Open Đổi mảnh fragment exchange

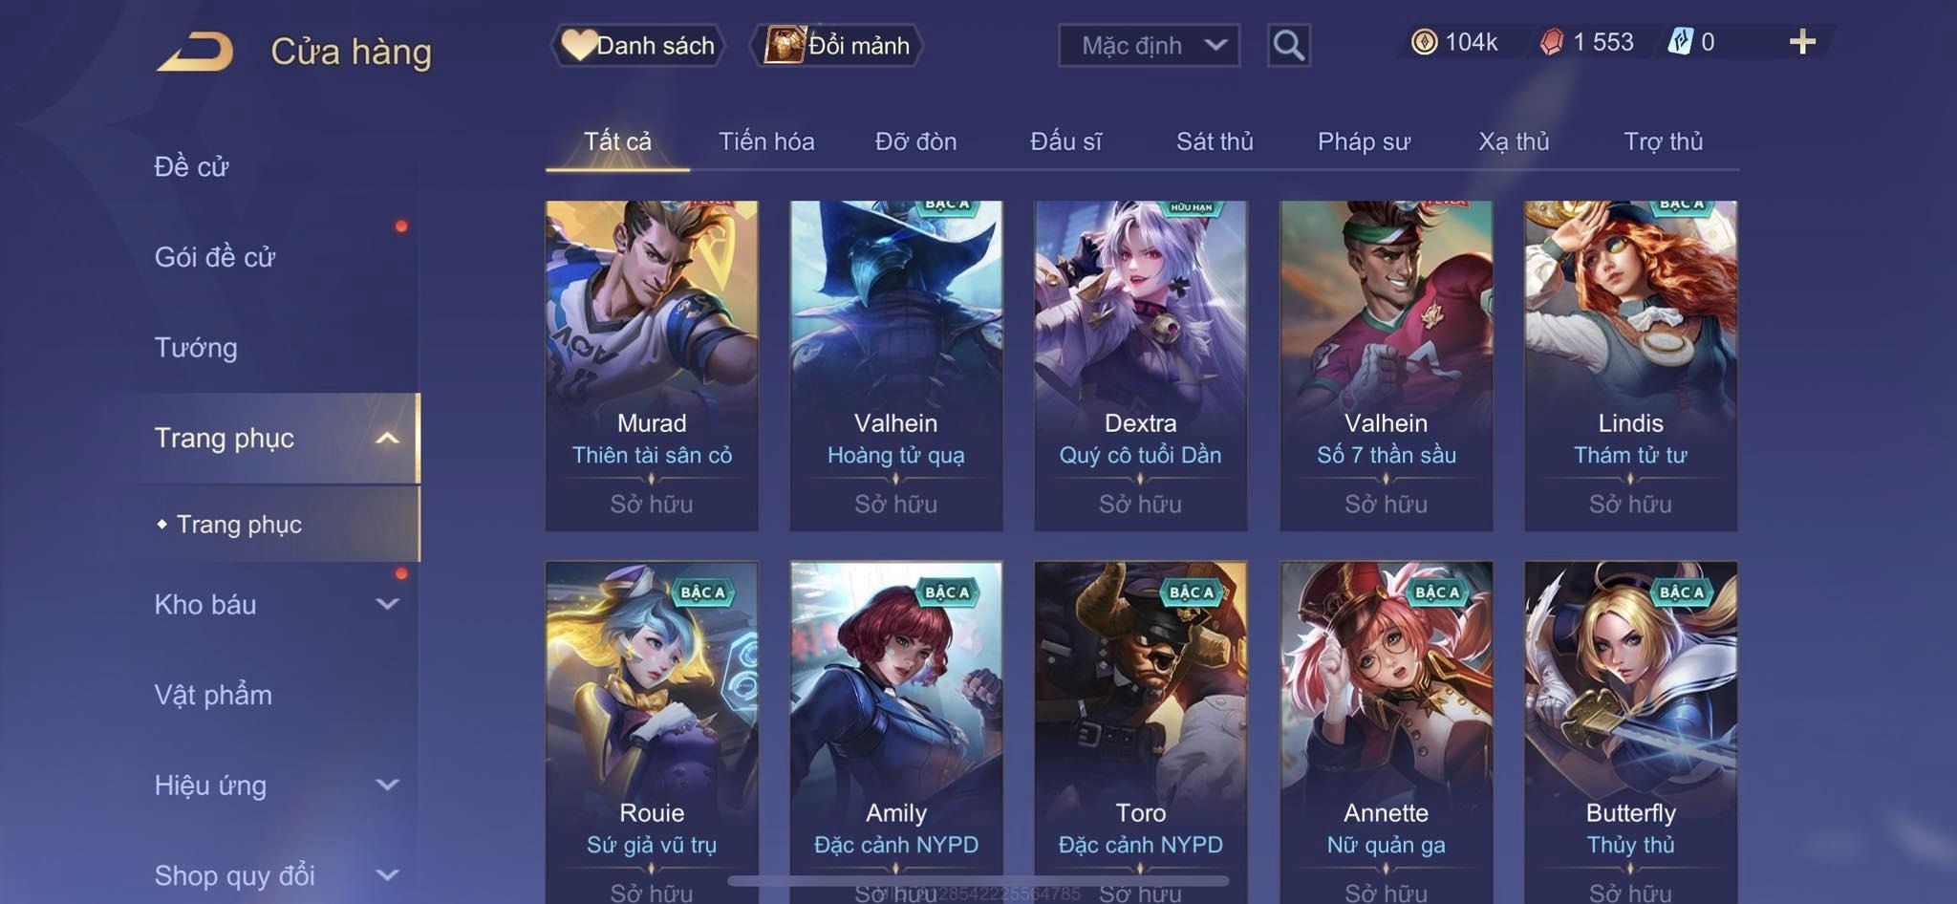(x=837, y=45)
